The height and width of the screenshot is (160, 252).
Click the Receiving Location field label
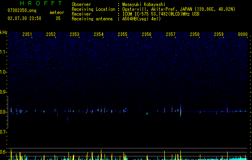click(x=93, y=9)
